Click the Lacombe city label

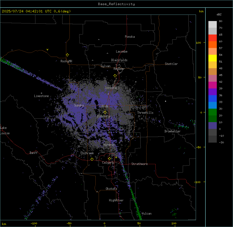122,51
